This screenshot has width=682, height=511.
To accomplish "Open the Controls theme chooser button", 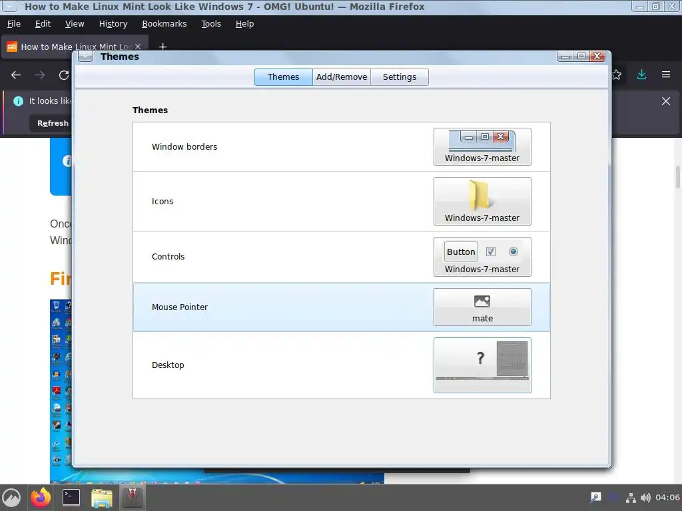I will [x=482, y=257].
